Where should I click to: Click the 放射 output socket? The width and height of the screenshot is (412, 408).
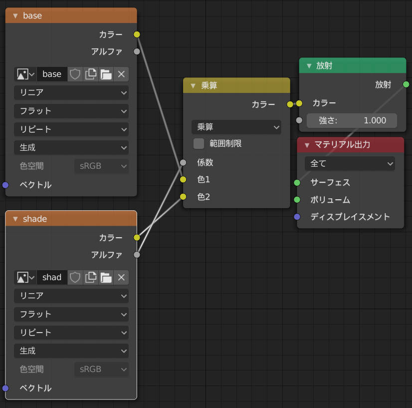click(406, 84)
